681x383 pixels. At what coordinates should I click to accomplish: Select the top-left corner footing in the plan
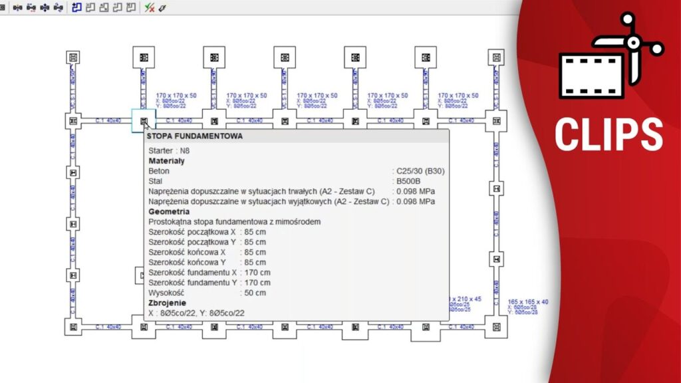click(x=73, y=57)
